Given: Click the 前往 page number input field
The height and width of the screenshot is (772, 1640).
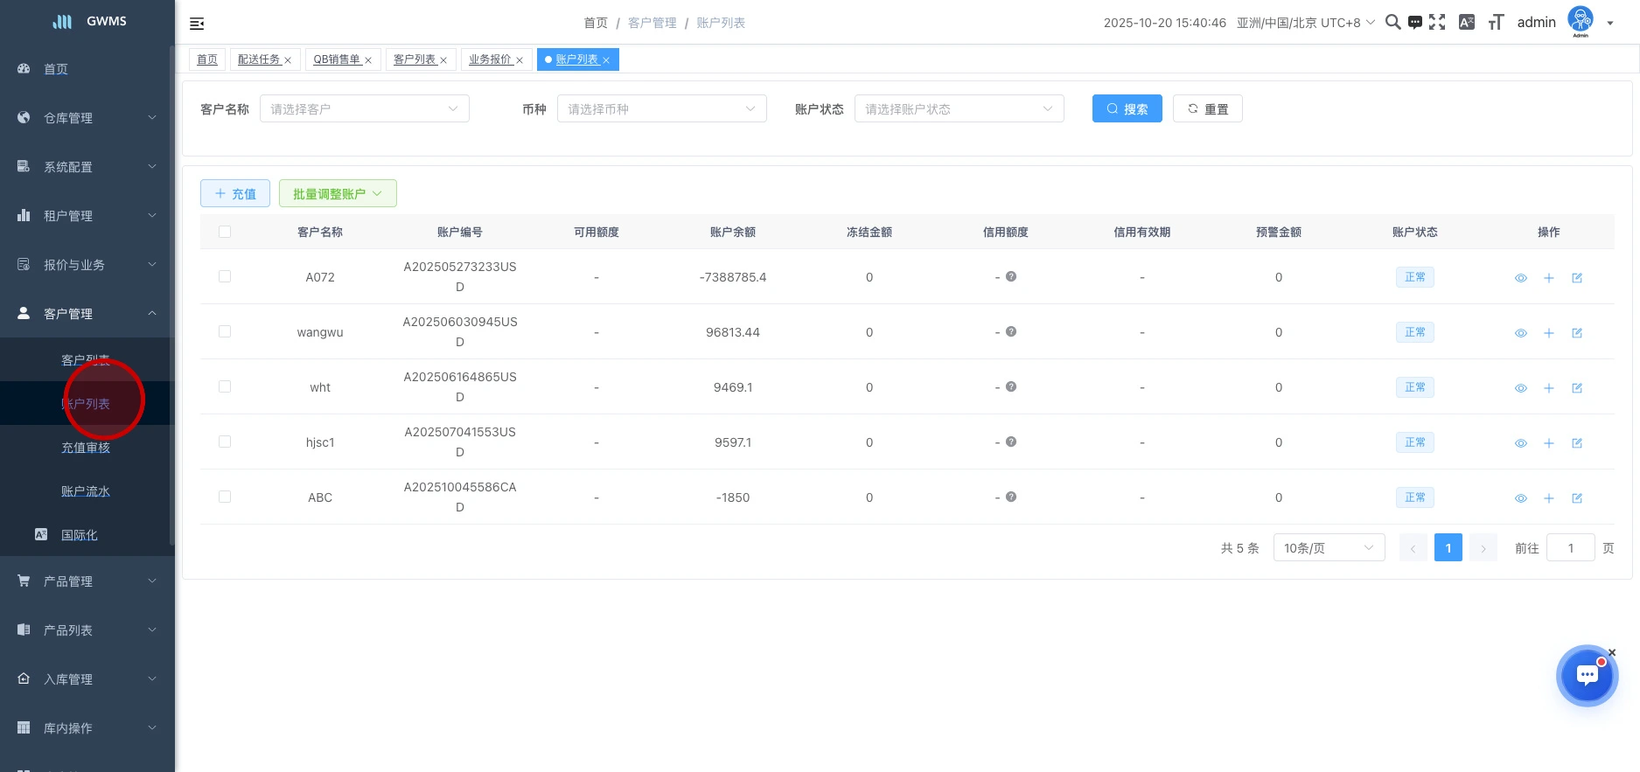Looking at the screenshot, I should point(1570,548).
